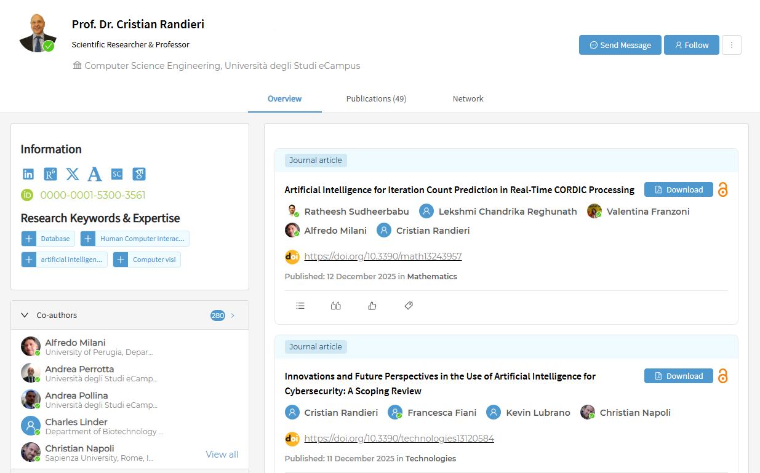The height and width of the screenshot is (473, 760).
Task: Open Innovations and Future Perspectives article title
Action: click(x=440, y=384)
